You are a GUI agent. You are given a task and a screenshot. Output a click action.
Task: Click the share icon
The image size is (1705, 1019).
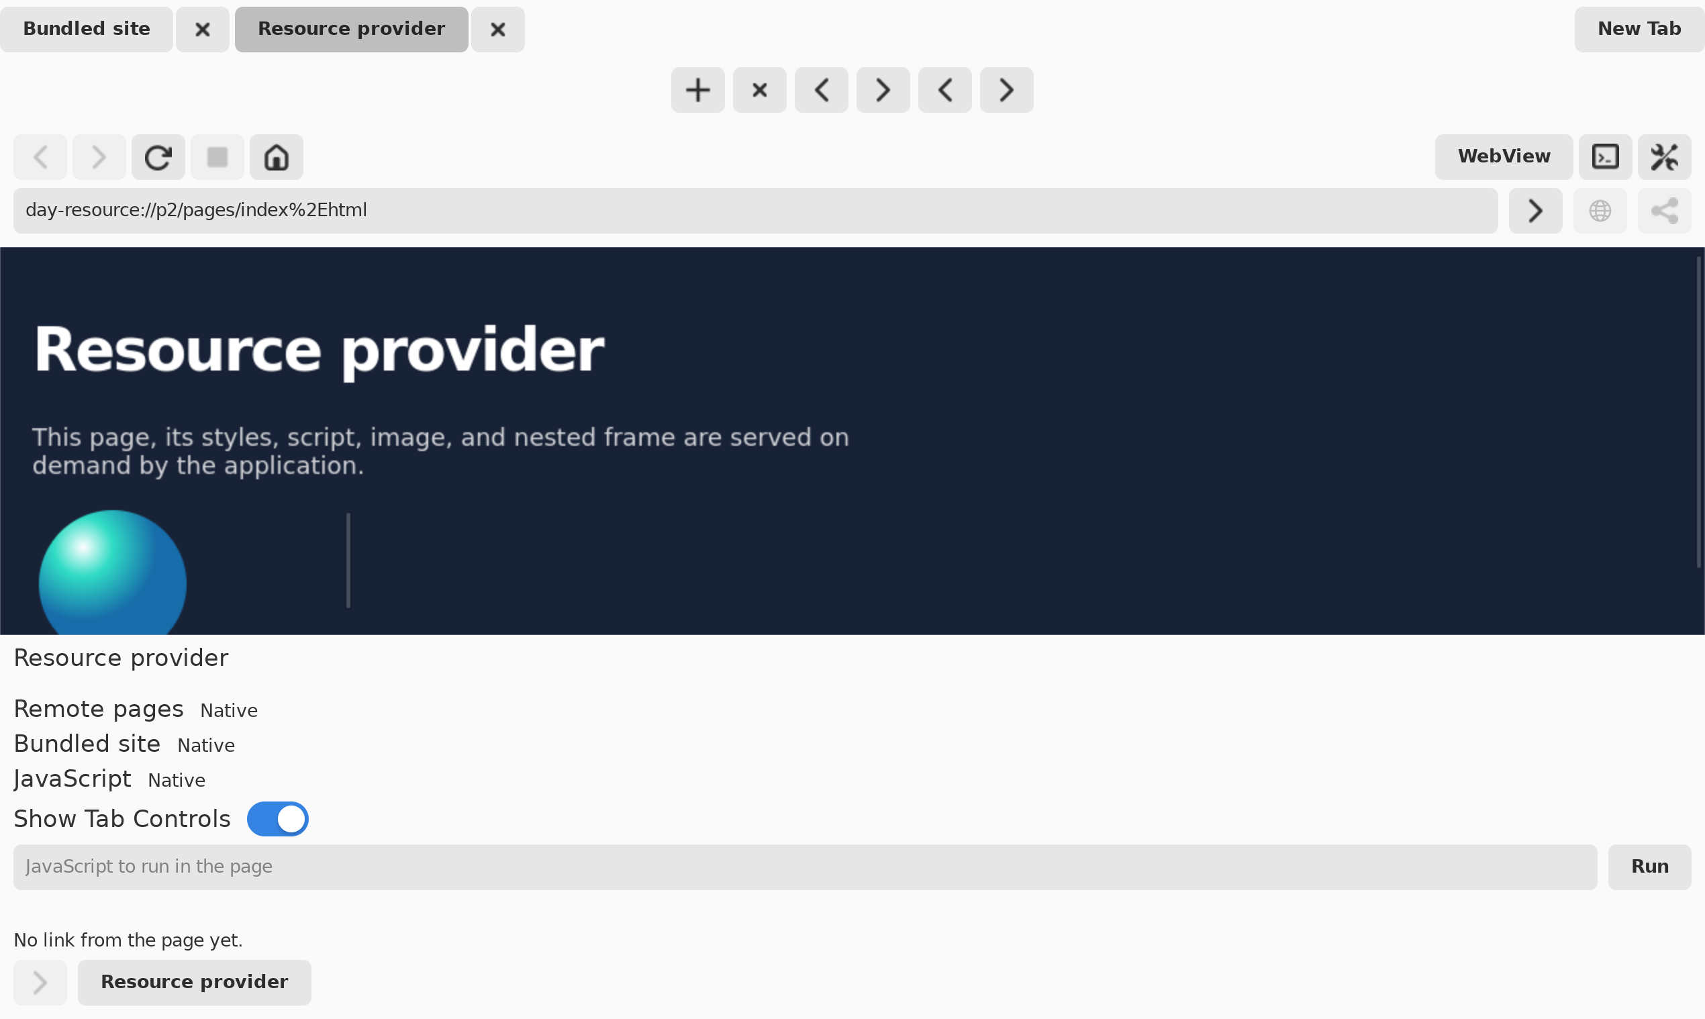point(1664,211)
